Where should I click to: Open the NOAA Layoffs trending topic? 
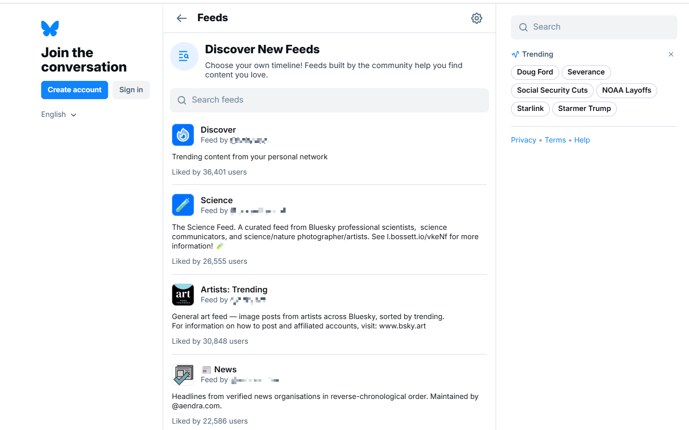click(x=626, y=90)
